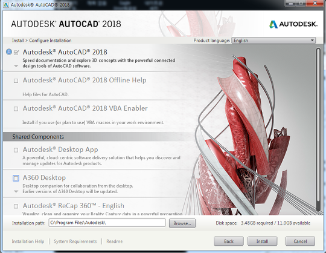Viewport: 326px width, 253px height.
Task: Click the Install button
Action: (x=263, y=241)
